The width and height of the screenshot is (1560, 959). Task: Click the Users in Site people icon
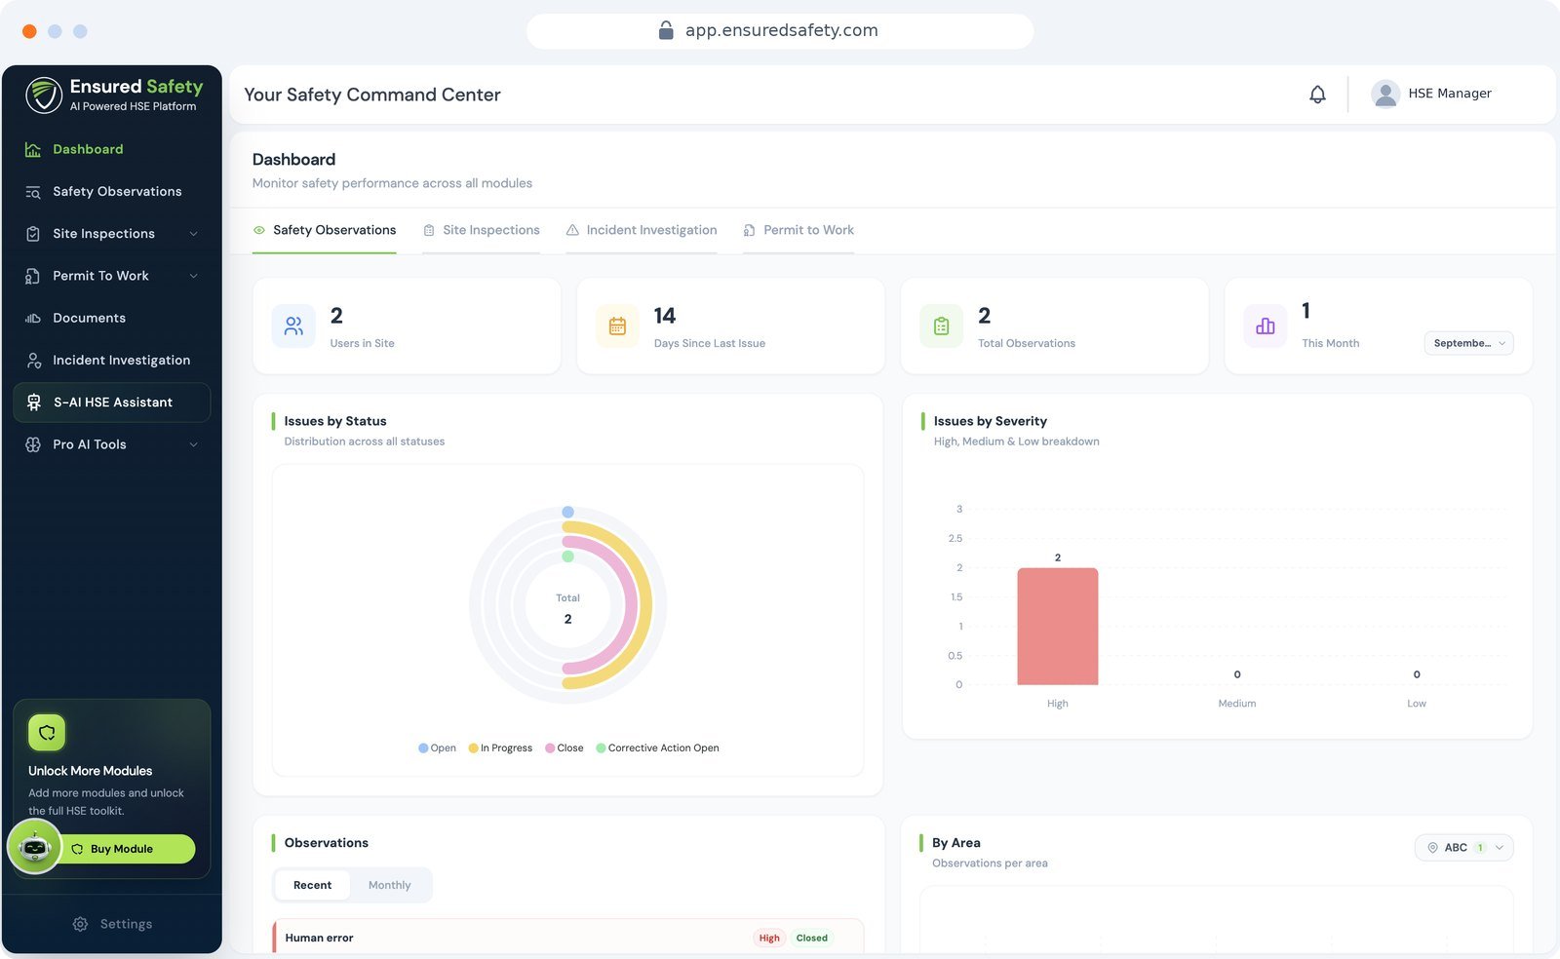293,326
